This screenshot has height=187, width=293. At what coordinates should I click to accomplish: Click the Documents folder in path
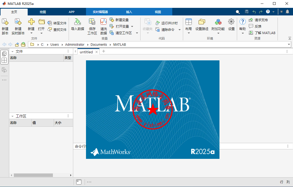coord(99,45)
